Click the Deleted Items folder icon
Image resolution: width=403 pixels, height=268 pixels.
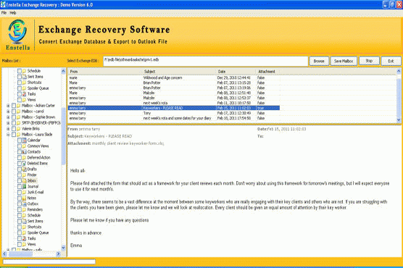[x=24, y=164]
